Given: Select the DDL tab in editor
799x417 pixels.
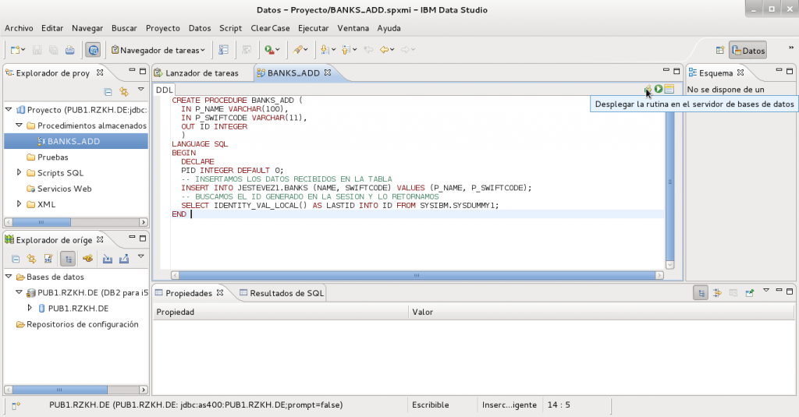Looking at the screenshot, I should point(164,90).
